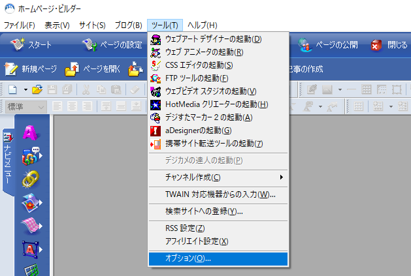Click the align right icon
Image resolution: width=411 pixels, height=276 pixels.
tap(87, 106)
